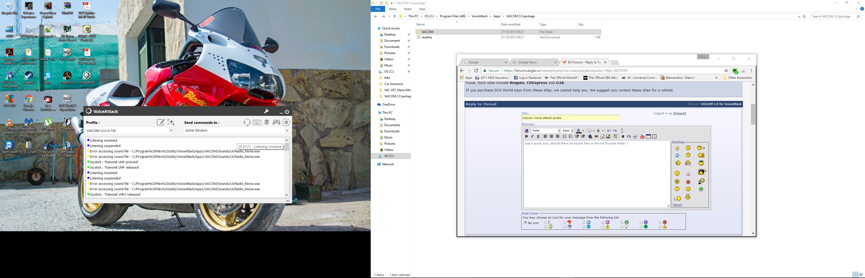Select the No icon radio button
This screenshot has width=865, height=278.
tap(525, 222)
